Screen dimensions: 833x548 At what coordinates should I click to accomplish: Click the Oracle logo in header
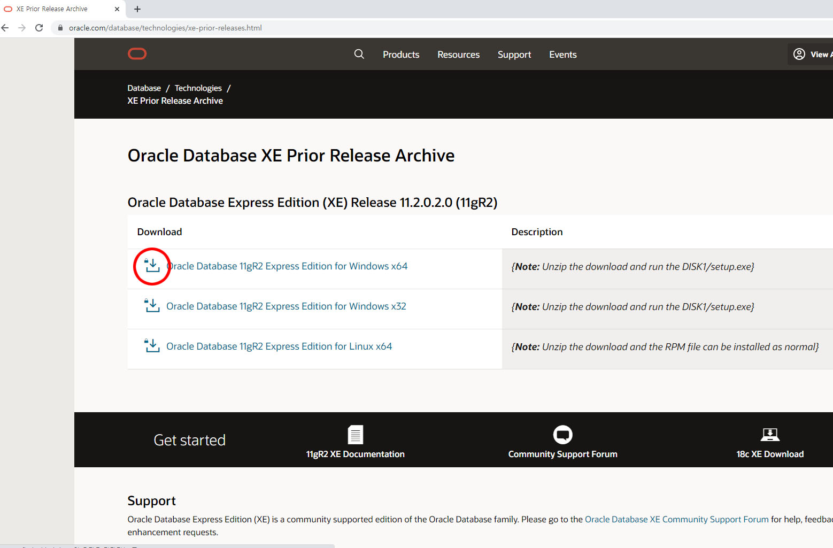coord(137,54)
